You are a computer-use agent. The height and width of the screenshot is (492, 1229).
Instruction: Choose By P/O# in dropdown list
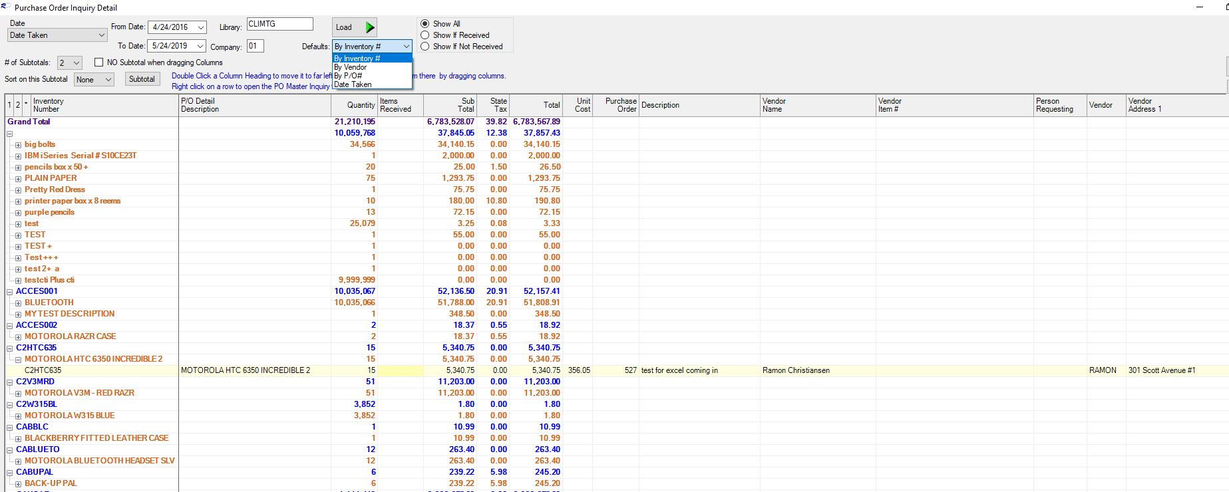[372, 76]
